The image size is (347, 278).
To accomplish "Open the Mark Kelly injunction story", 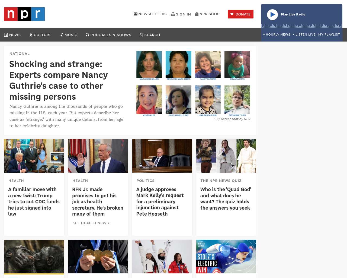I will (160, 202).
